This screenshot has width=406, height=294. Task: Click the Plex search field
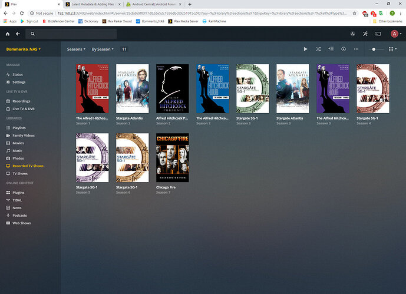(71, 34)
